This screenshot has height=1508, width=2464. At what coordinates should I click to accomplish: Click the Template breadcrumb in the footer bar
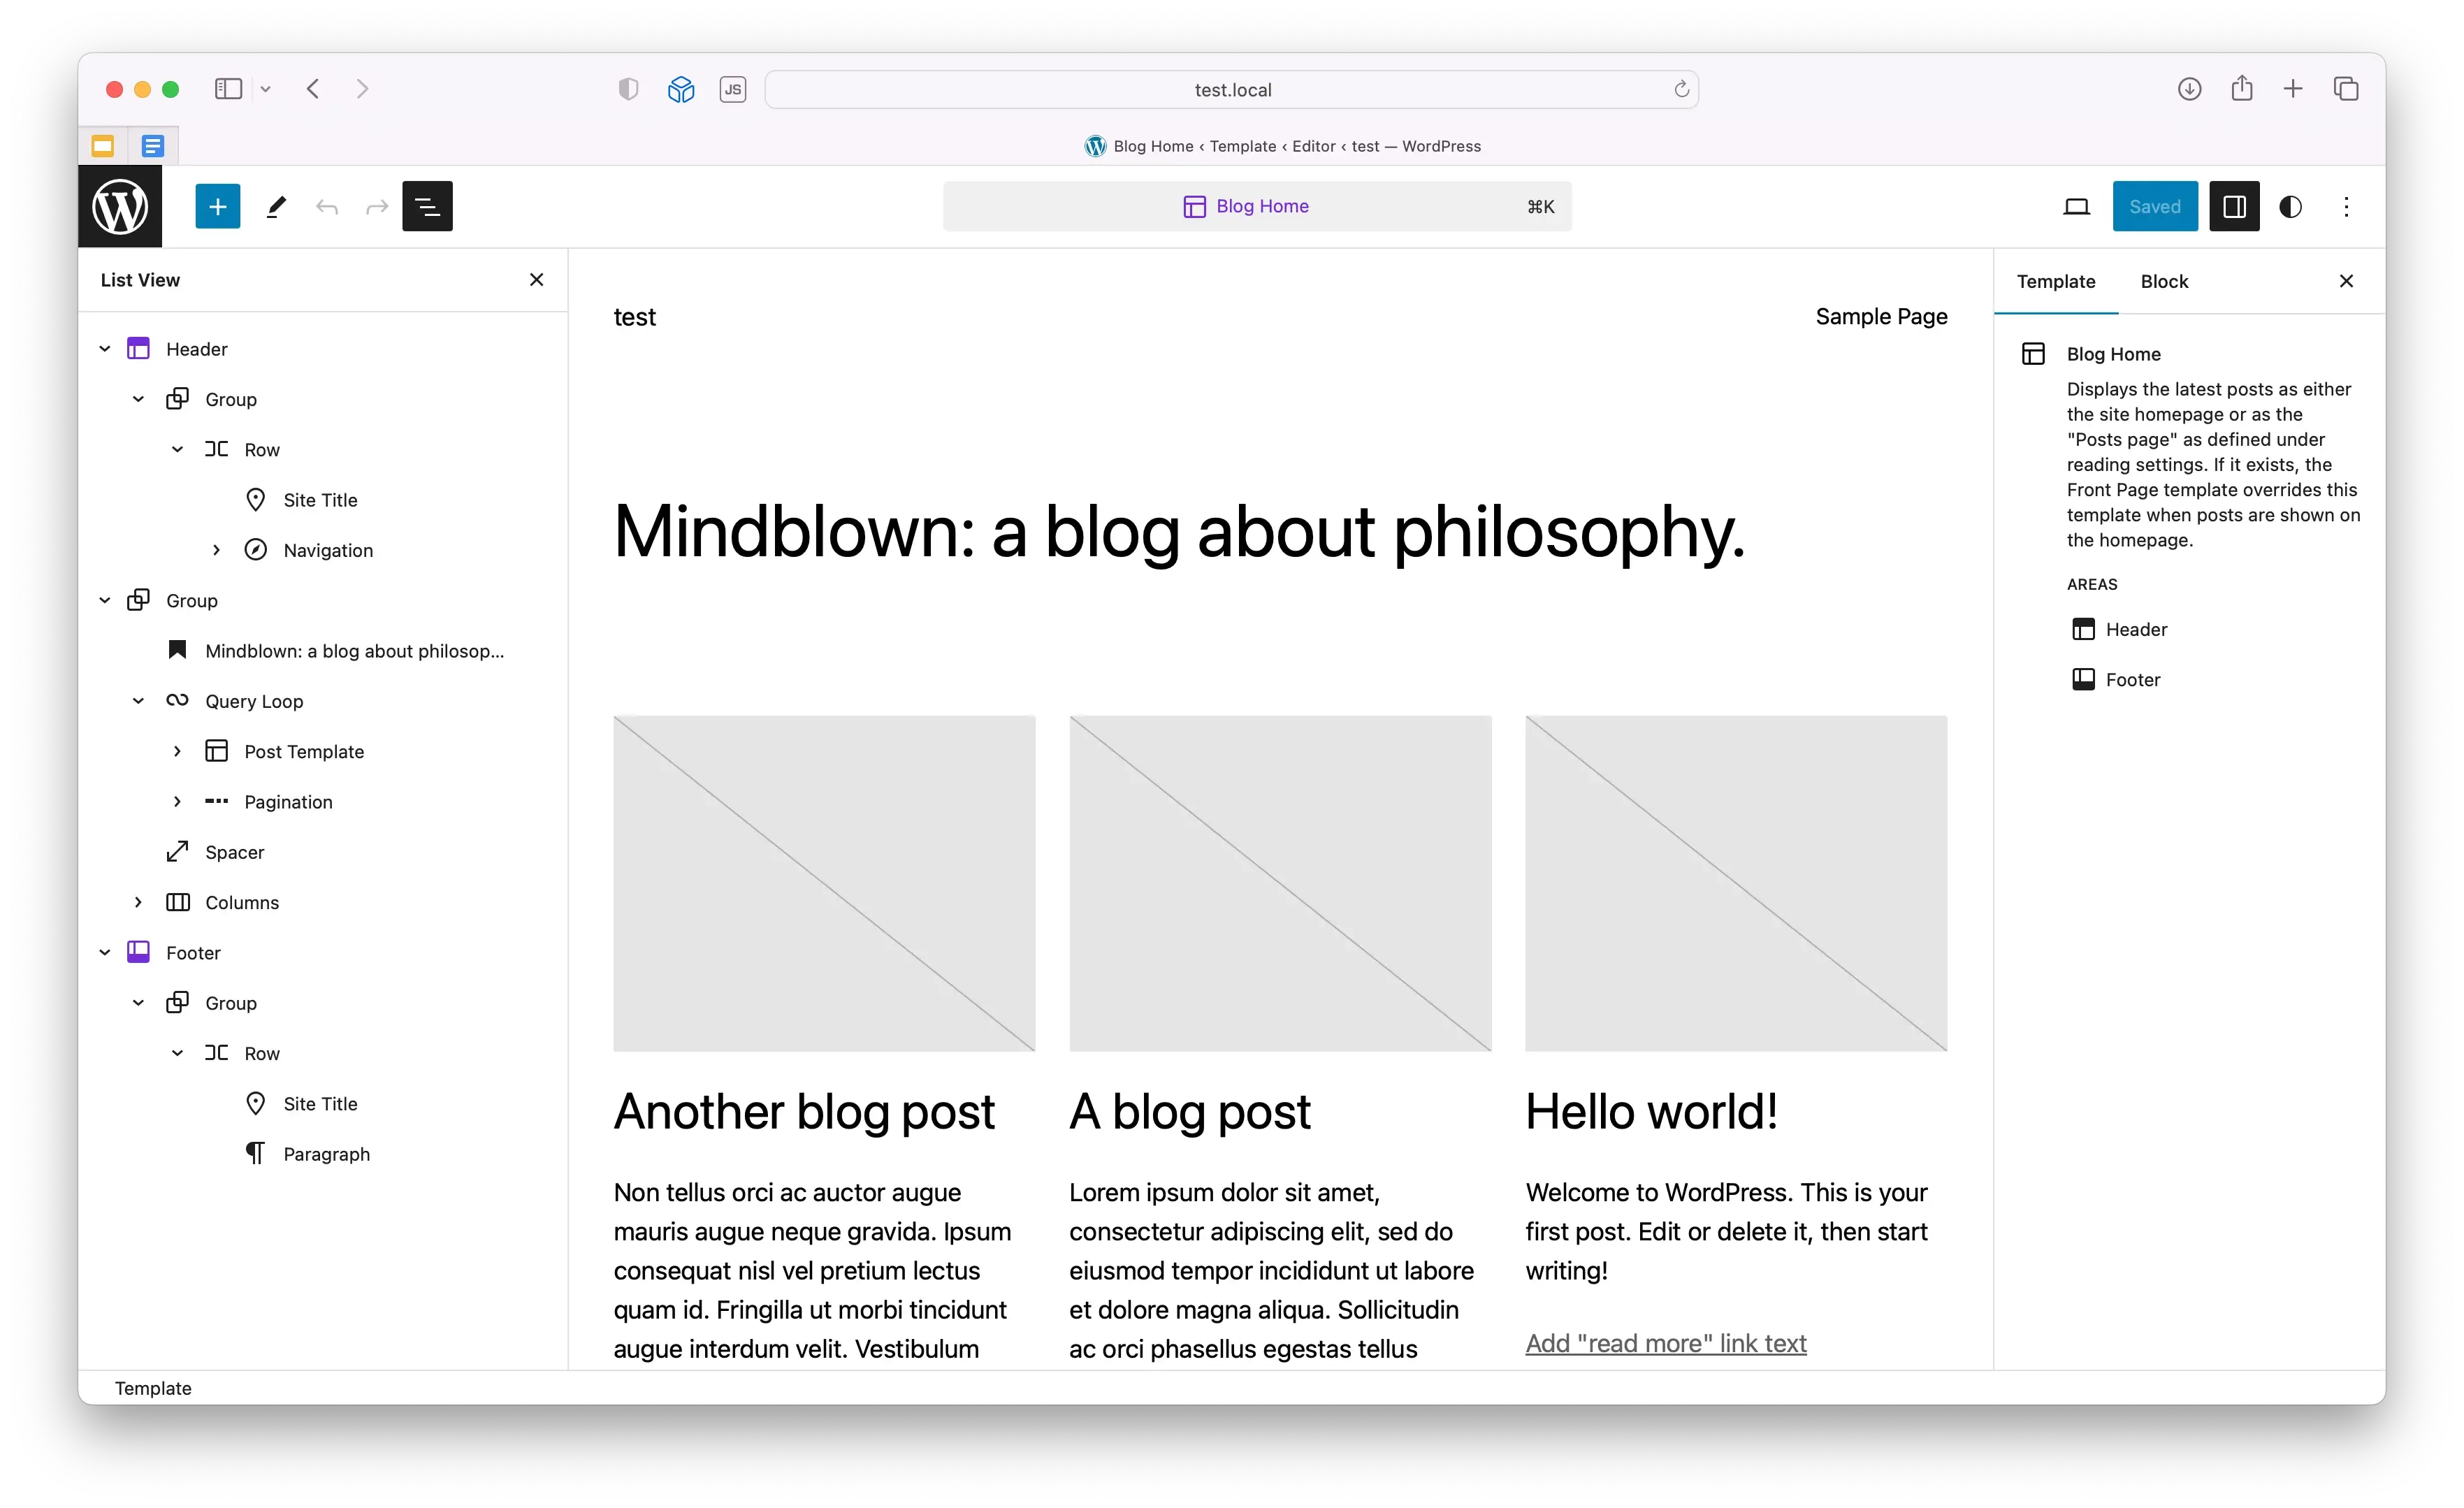pyautogui.click(x=153, y=1388)
